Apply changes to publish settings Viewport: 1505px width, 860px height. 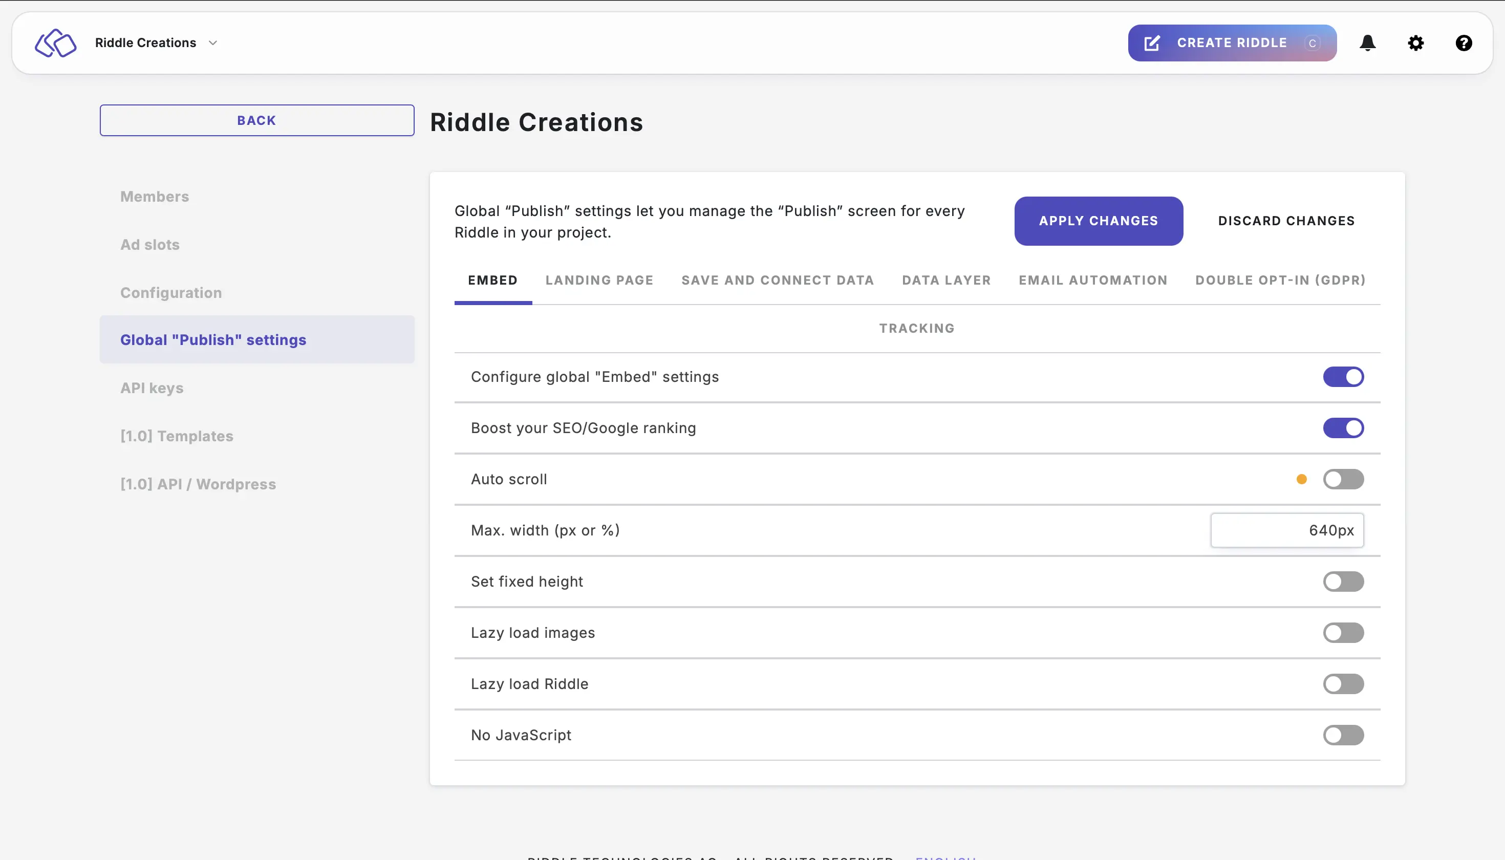[x=1099, y=221]
